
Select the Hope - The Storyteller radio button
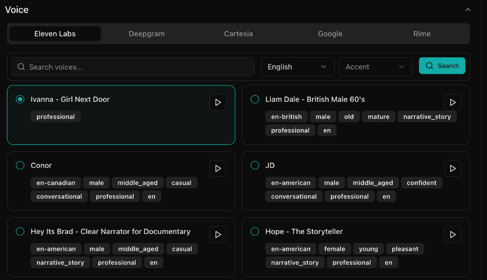(x=255, y=231)
